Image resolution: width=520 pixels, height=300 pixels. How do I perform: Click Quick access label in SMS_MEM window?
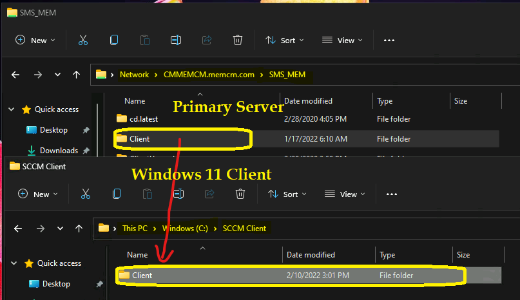click(57, 109)
